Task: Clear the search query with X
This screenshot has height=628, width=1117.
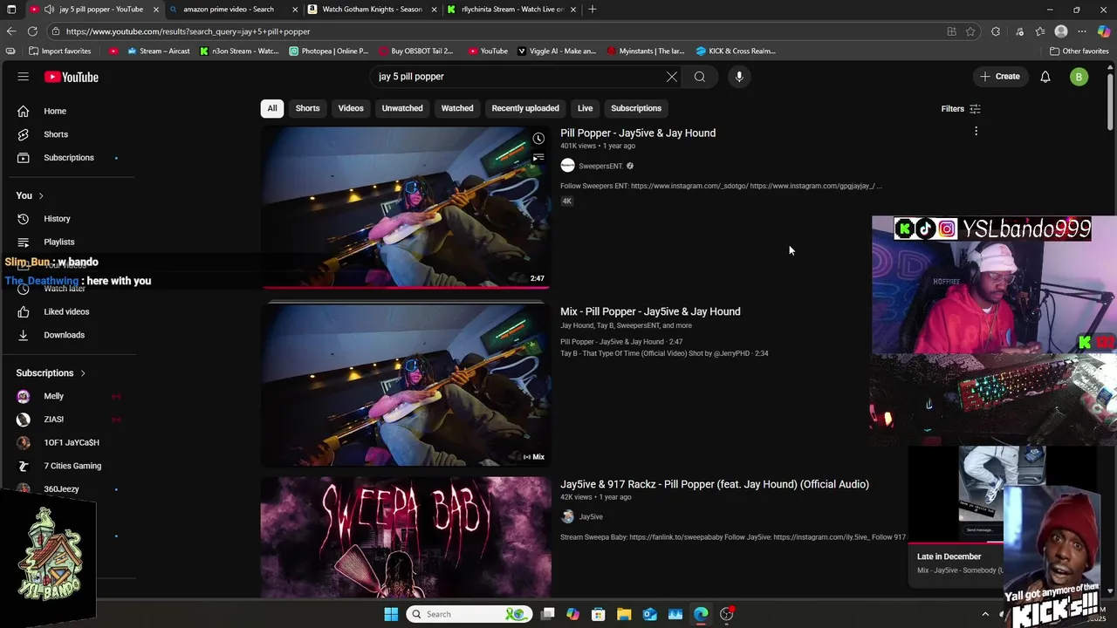Action: (672, 77)
